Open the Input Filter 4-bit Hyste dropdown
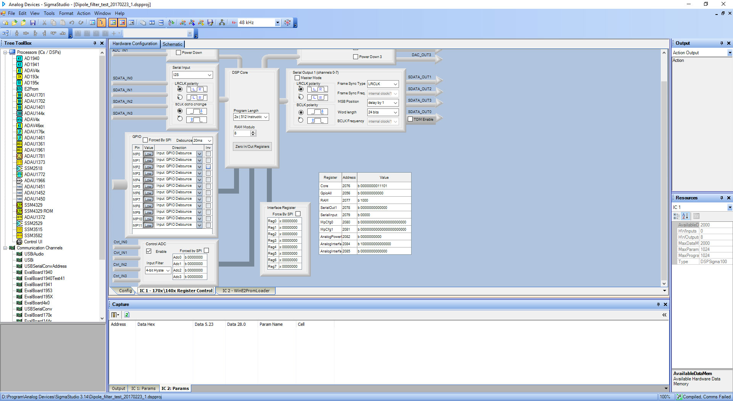 pos(158,270)
